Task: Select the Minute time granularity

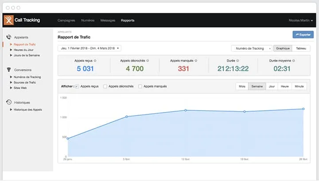Action: (x=299, y=86)
